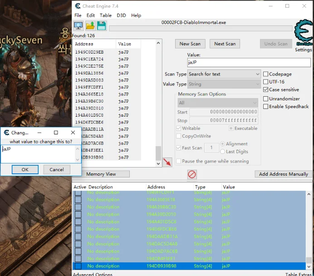
Task: Click the scan Value text field
Action: [x=248, y=63]
